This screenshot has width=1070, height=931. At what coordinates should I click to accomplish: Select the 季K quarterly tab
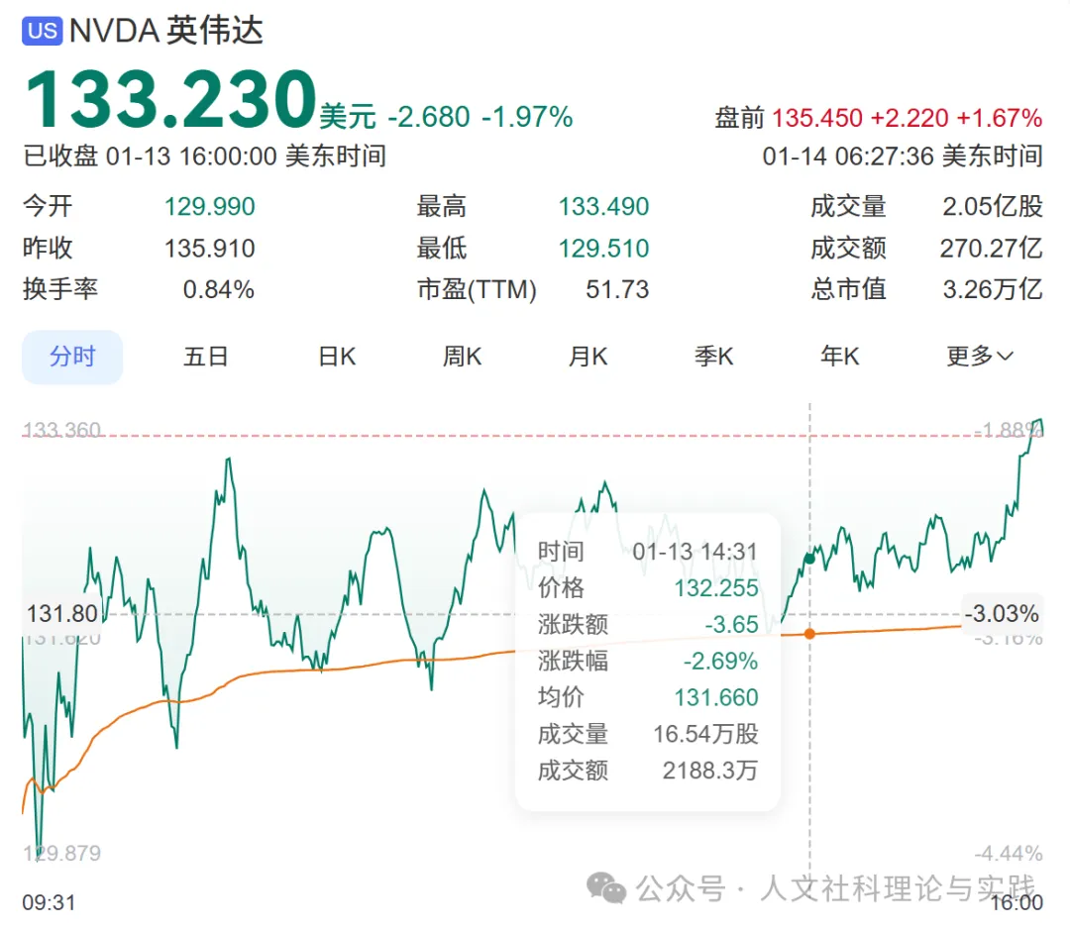point(713,357)
